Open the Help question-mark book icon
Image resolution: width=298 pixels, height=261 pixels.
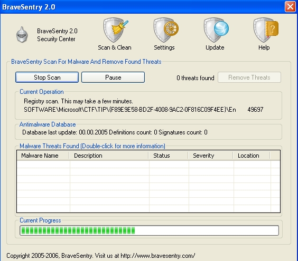click(x=266, y=30)
